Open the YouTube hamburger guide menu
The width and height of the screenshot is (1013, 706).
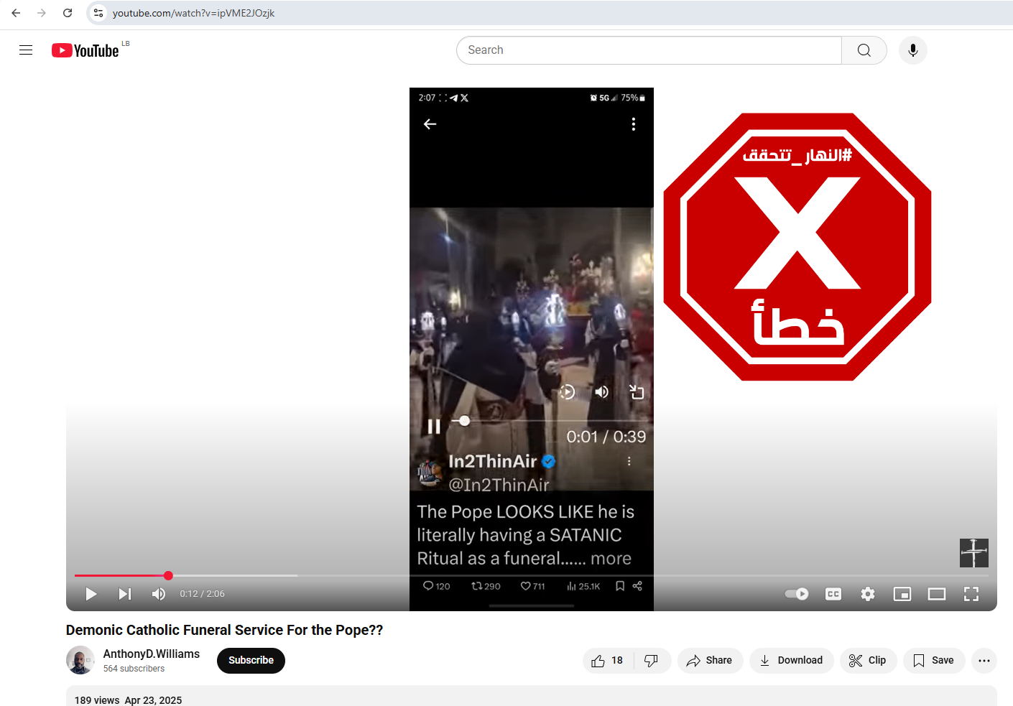(x=26, y=50)
